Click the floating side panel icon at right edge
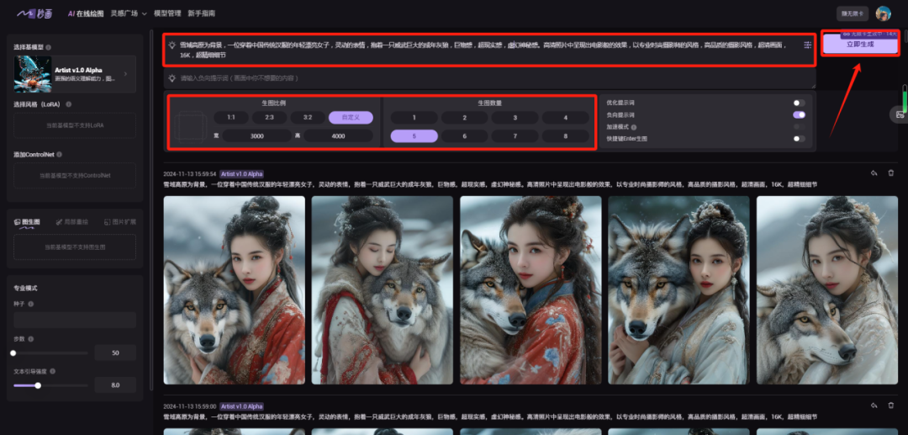The image size is (908, 435). coord(900,114)
